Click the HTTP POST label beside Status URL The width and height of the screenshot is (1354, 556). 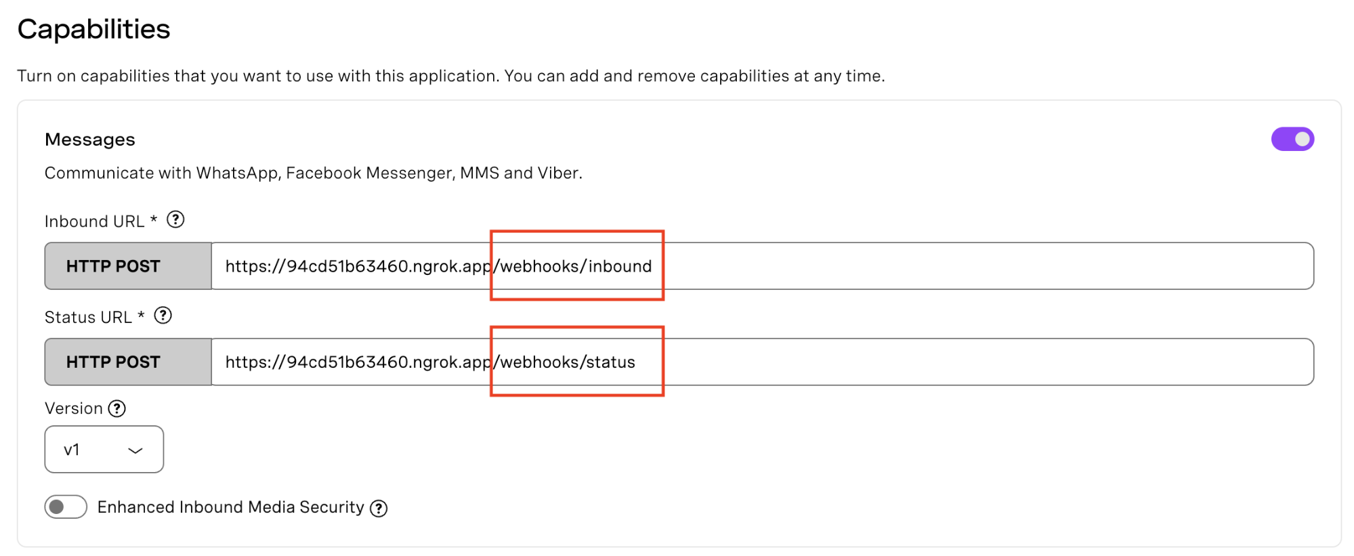[127, 362]
